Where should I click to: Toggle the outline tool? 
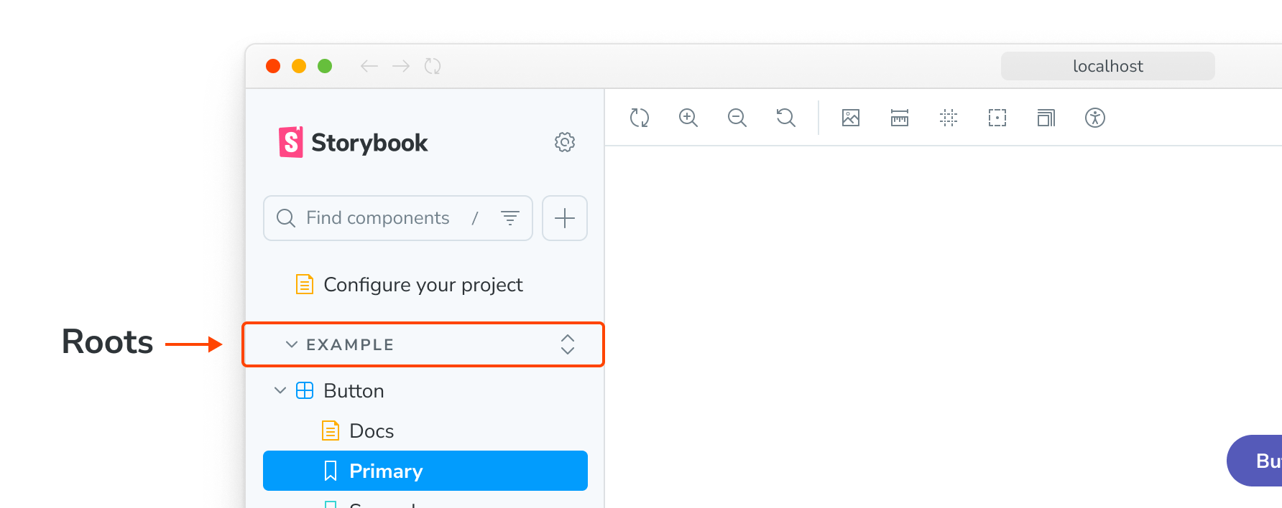pyautogui.click(x=997, y=118)
